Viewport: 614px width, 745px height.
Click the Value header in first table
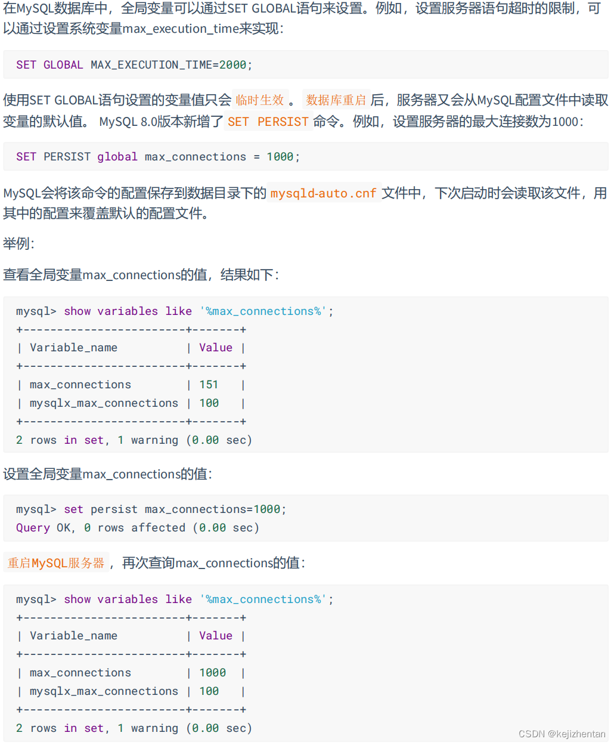[x=216, y=348]
